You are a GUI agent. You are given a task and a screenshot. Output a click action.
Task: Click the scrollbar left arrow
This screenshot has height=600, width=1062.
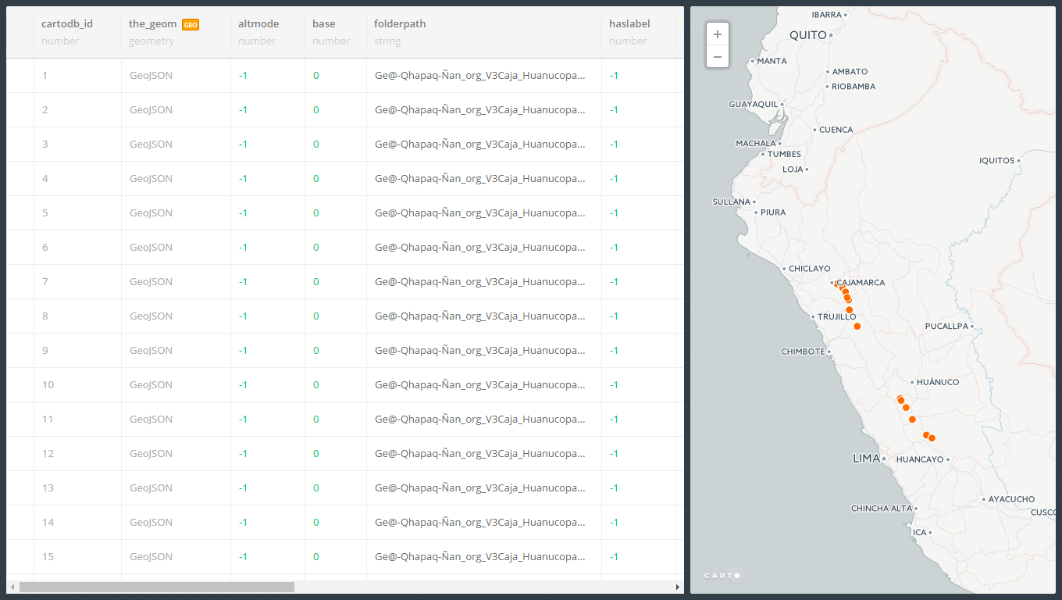click(x=12, y=587)
